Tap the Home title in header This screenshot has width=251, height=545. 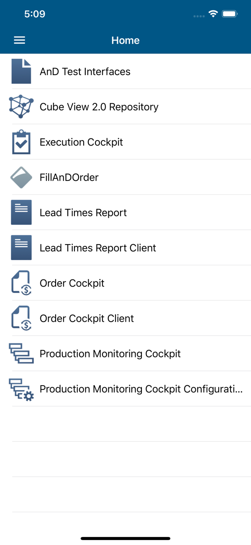[x=125, y=40]
